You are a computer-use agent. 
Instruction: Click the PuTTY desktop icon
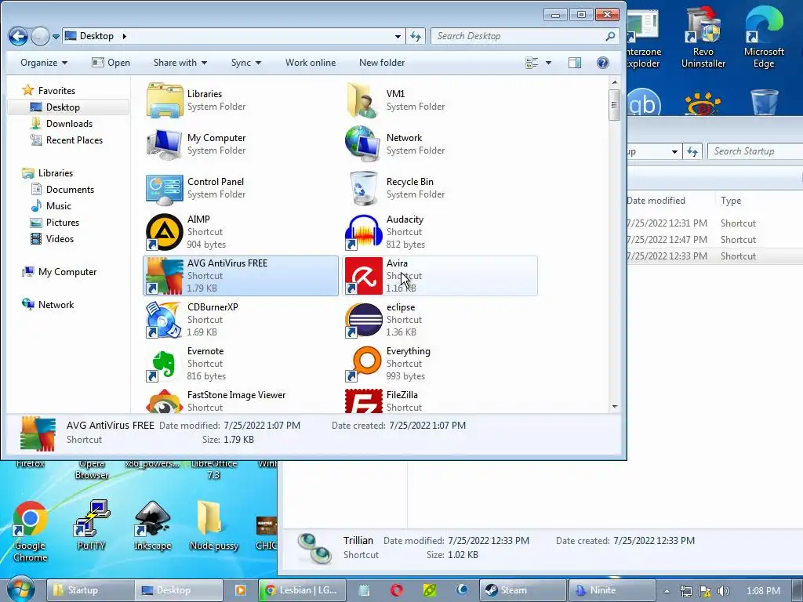(x=92, y=525)
